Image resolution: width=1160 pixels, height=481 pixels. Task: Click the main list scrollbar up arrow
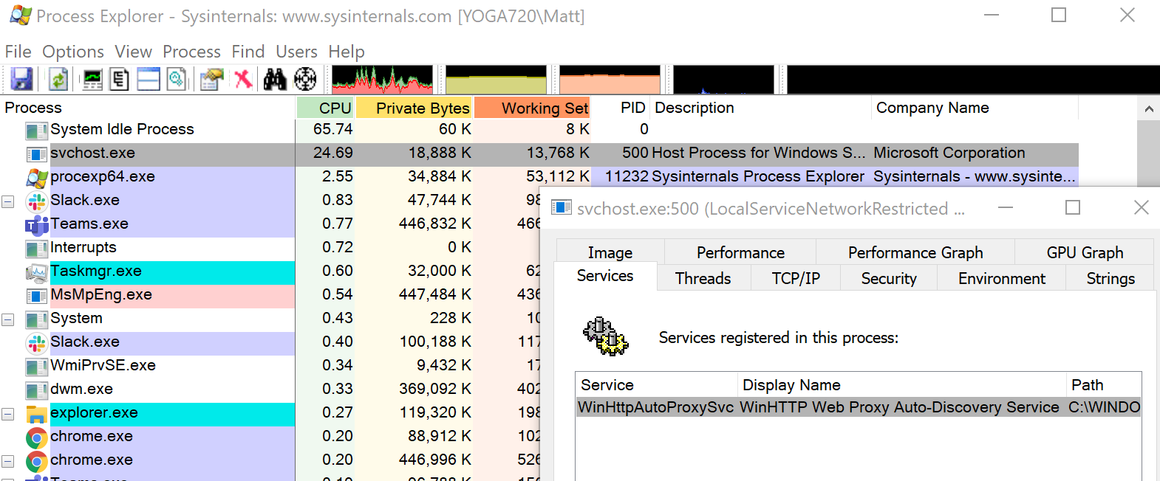click(1148, 109)
